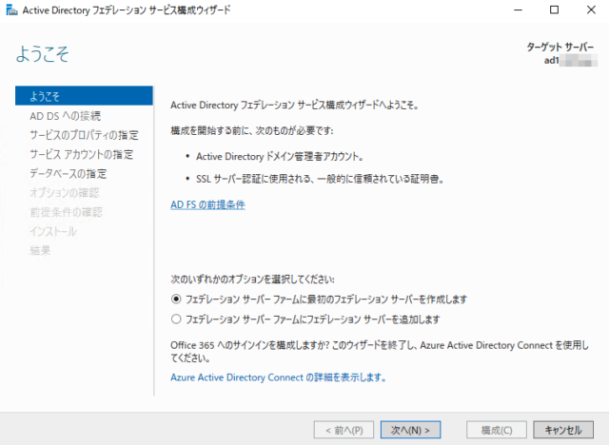Screen dimensions: 609x445
Task: Click the 次へ(N) > button
Action: [410, 430]
